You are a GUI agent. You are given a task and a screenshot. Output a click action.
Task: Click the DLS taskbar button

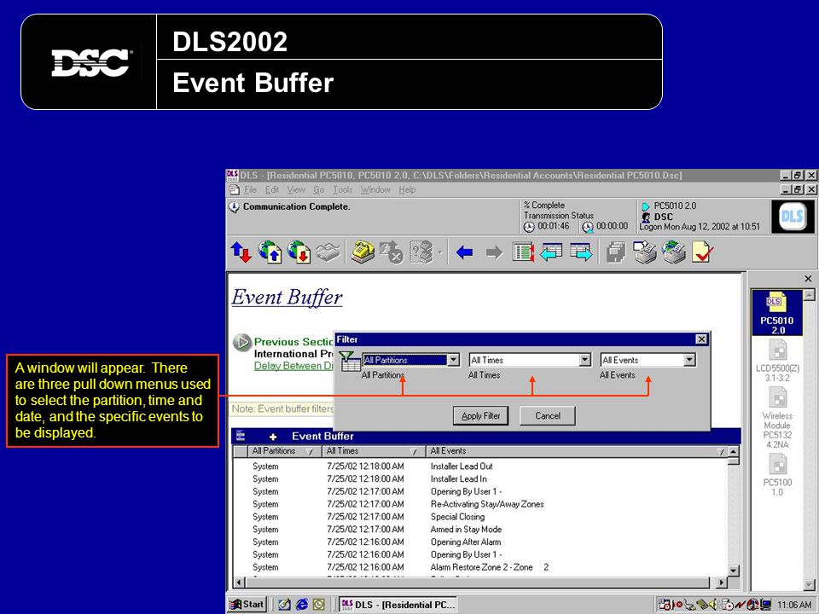coord(398,605)
